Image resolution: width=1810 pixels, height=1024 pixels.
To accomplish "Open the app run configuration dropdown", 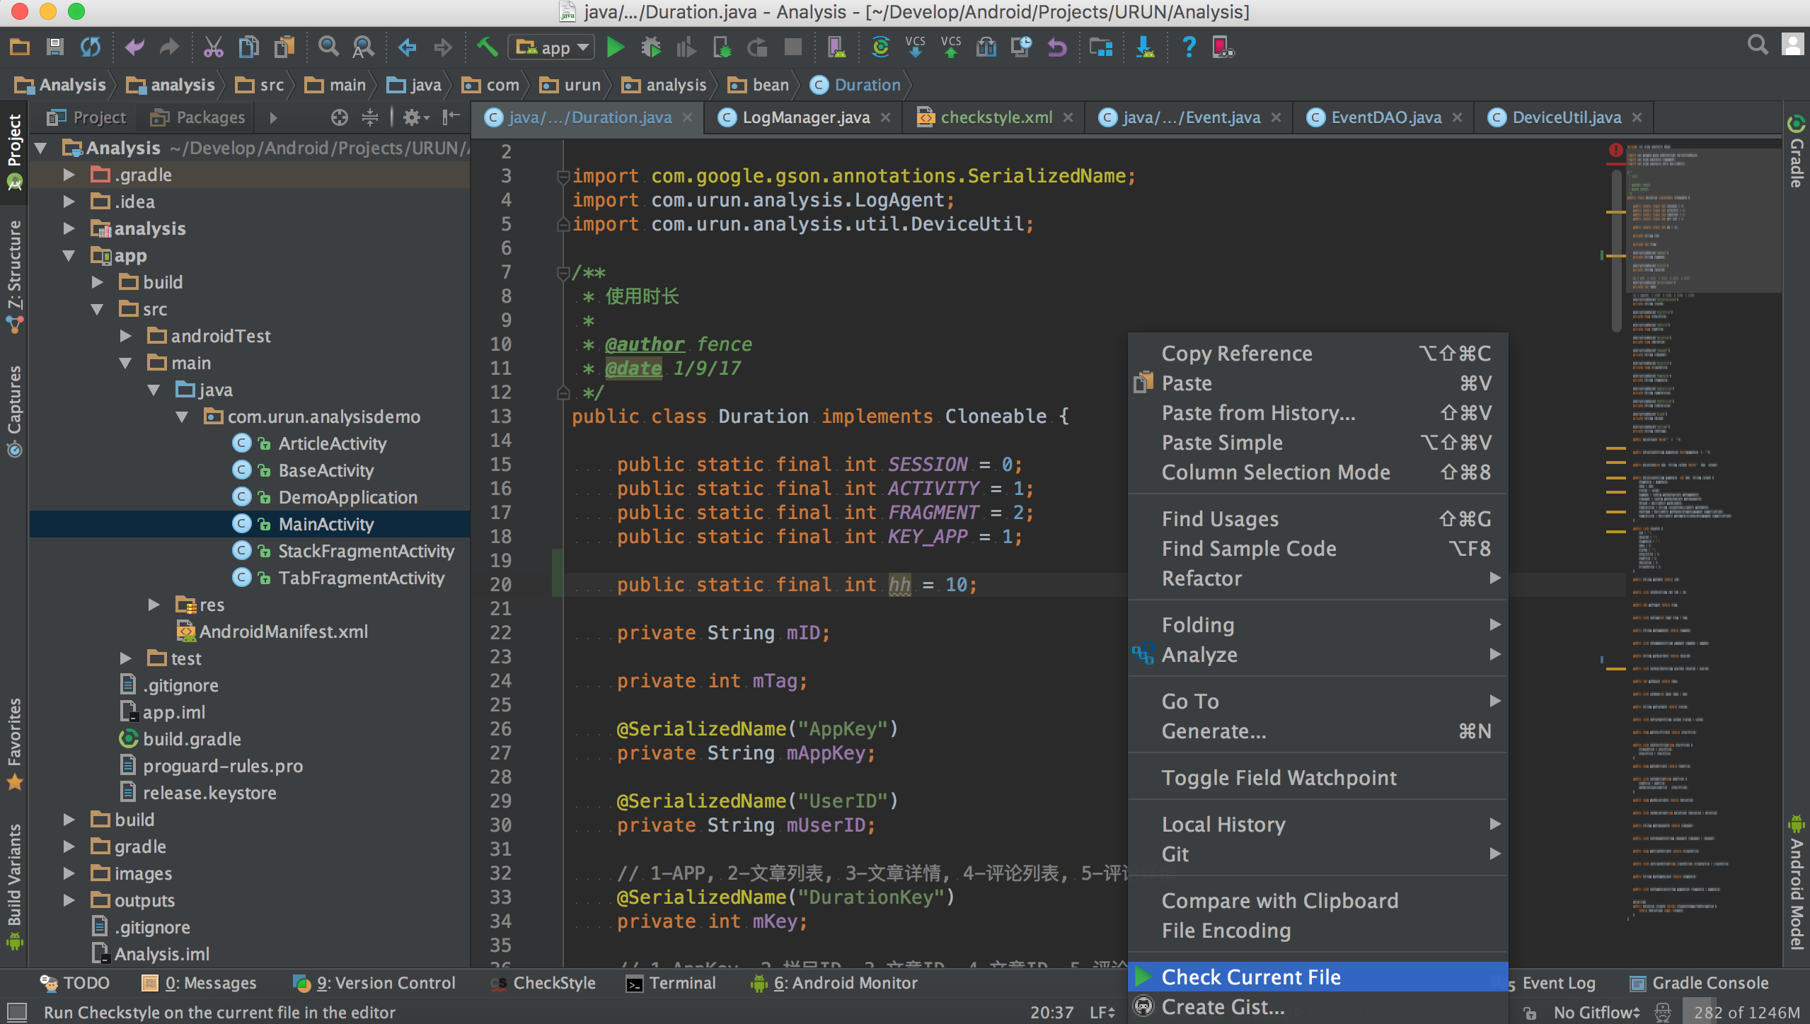I will pos(551,47).
